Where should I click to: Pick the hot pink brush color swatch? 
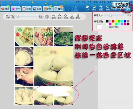(x=125, y=24)
